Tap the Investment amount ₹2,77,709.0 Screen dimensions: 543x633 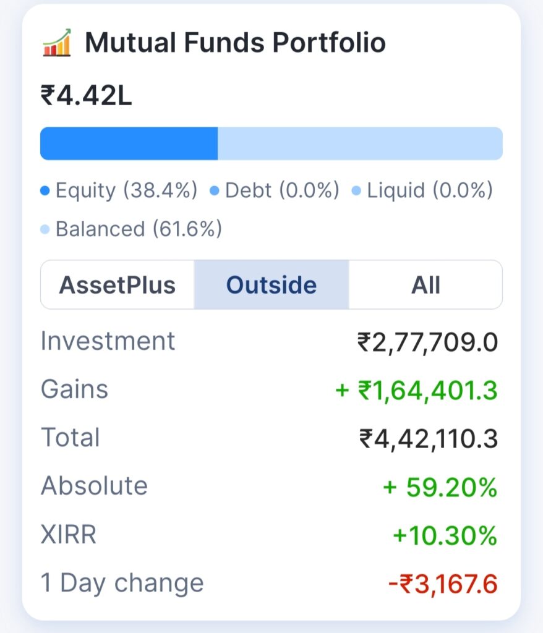pos(427,342)
